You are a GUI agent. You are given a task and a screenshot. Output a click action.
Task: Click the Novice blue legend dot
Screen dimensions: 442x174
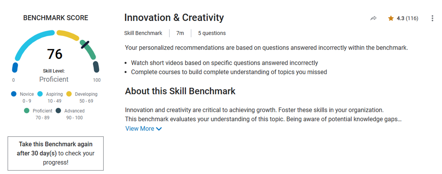pyautogui.click(x=14, y=94)
